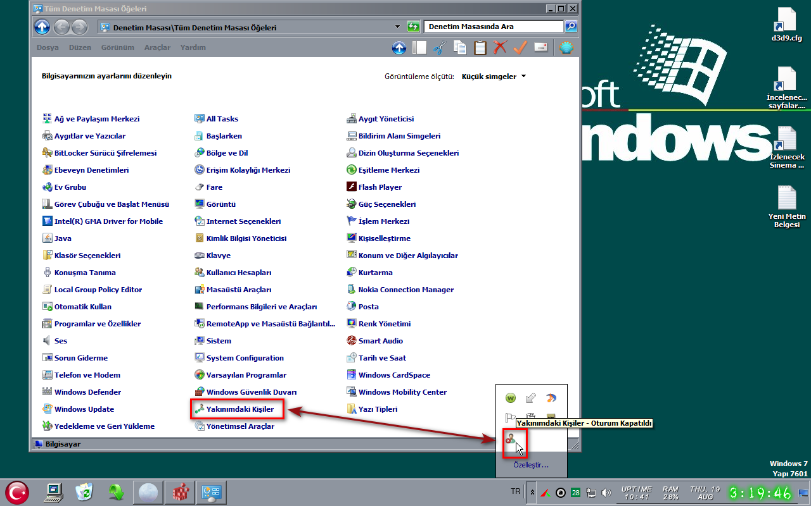
Task: Click the recycle bin taskbar icon
Action: pos(85,492)
